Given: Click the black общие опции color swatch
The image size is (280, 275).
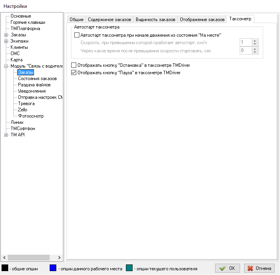Looking at the screenshot, I should [5, 268].
